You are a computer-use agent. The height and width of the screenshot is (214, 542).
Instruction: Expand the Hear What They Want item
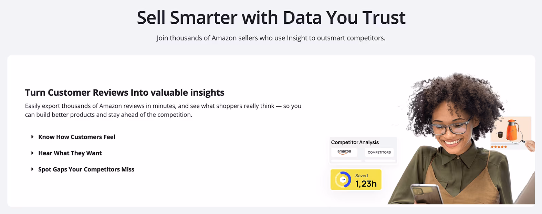(70, 153)
